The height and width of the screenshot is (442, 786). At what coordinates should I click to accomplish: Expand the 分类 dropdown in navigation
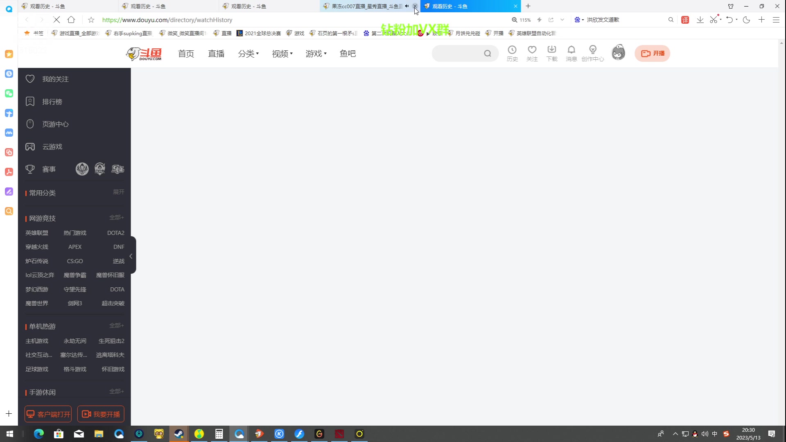[x=248, y=54]
